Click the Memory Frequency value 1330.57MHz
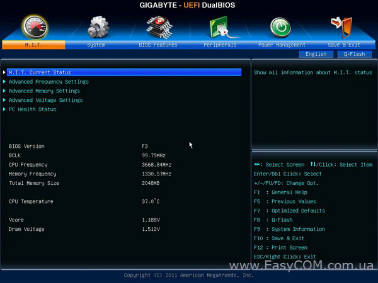The image size is (378, 283). [x=156, y=174]
